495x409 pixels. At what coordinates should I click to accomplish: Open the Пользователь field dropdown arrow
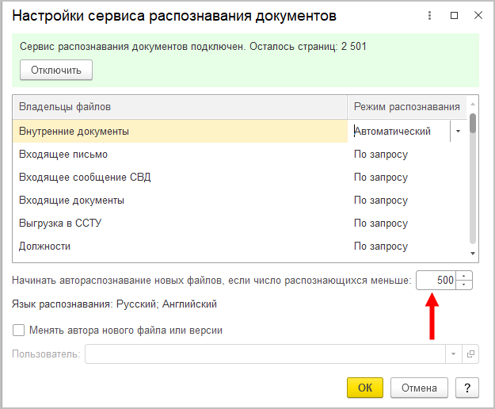(x=453, y=354)
